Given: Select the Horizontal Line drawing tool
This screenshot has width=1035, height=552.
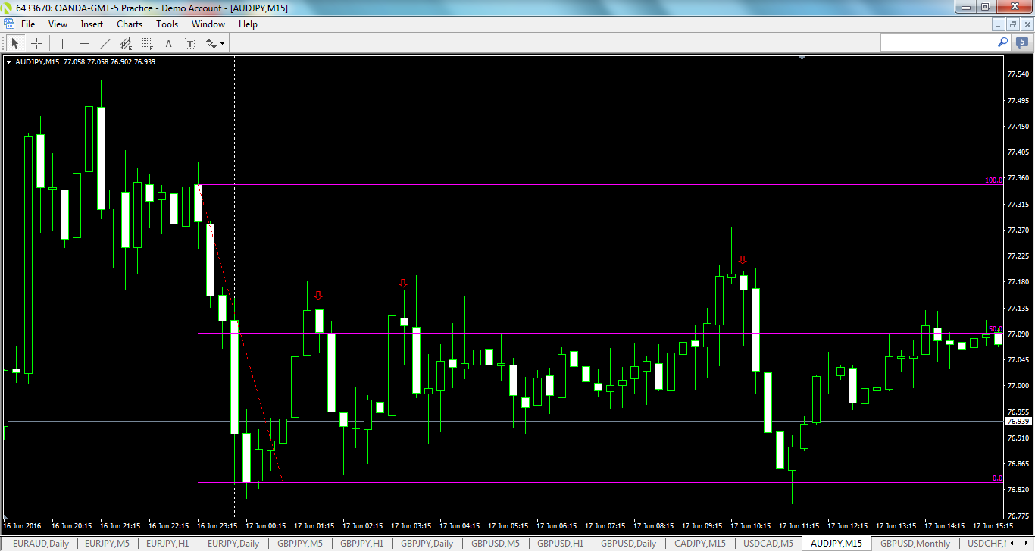Looking at the screenshot, I should (83, 43).
